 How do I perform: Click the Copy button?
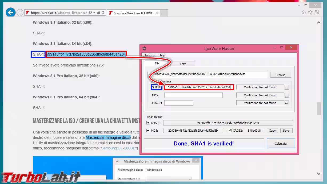click(x=272, y=131)
